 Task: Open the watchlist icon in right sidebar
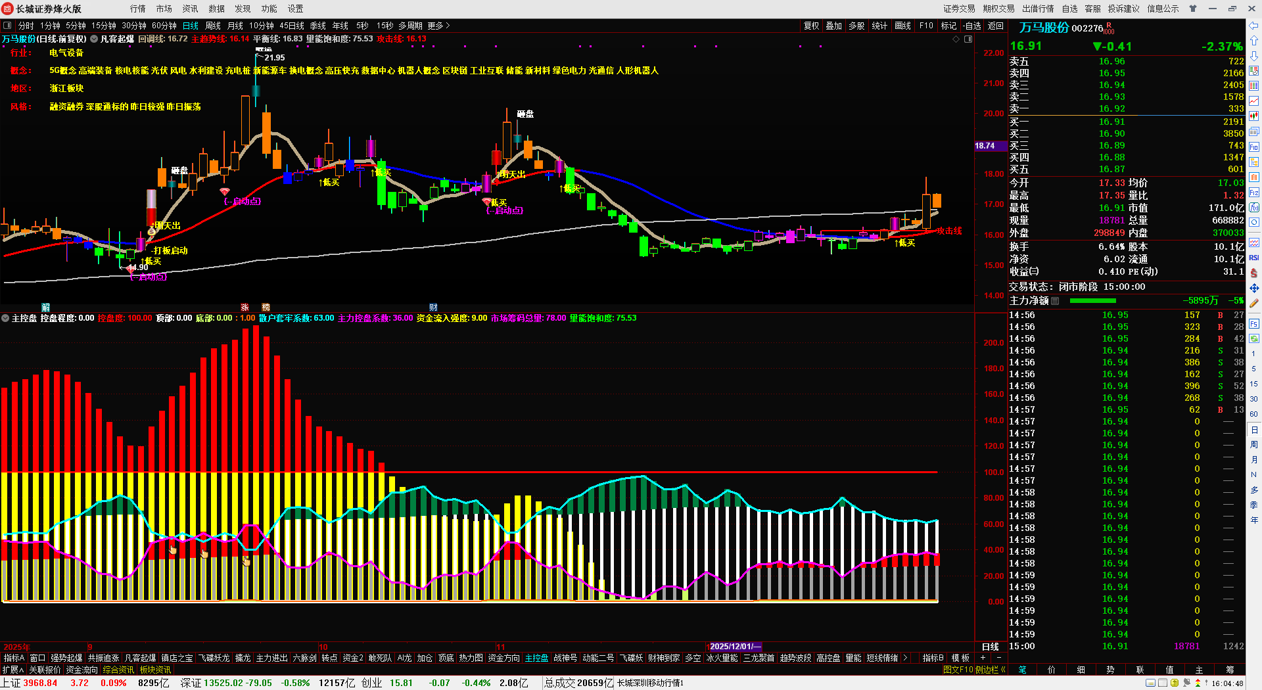[1253, 71]
